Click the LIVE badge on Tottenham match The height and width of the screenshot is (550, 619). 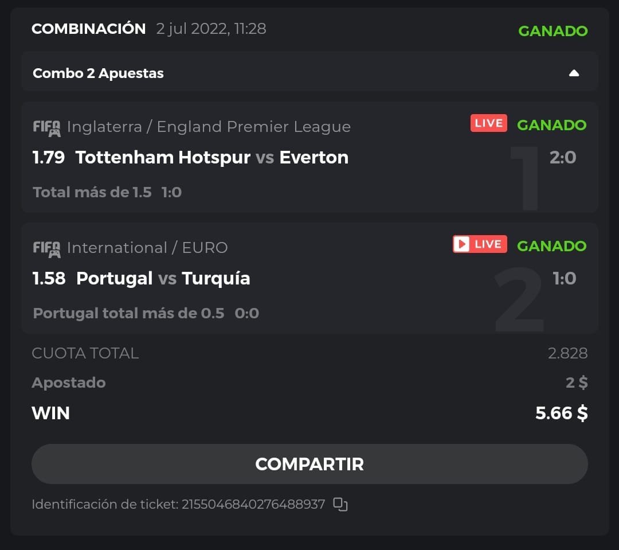click(488, 123)
